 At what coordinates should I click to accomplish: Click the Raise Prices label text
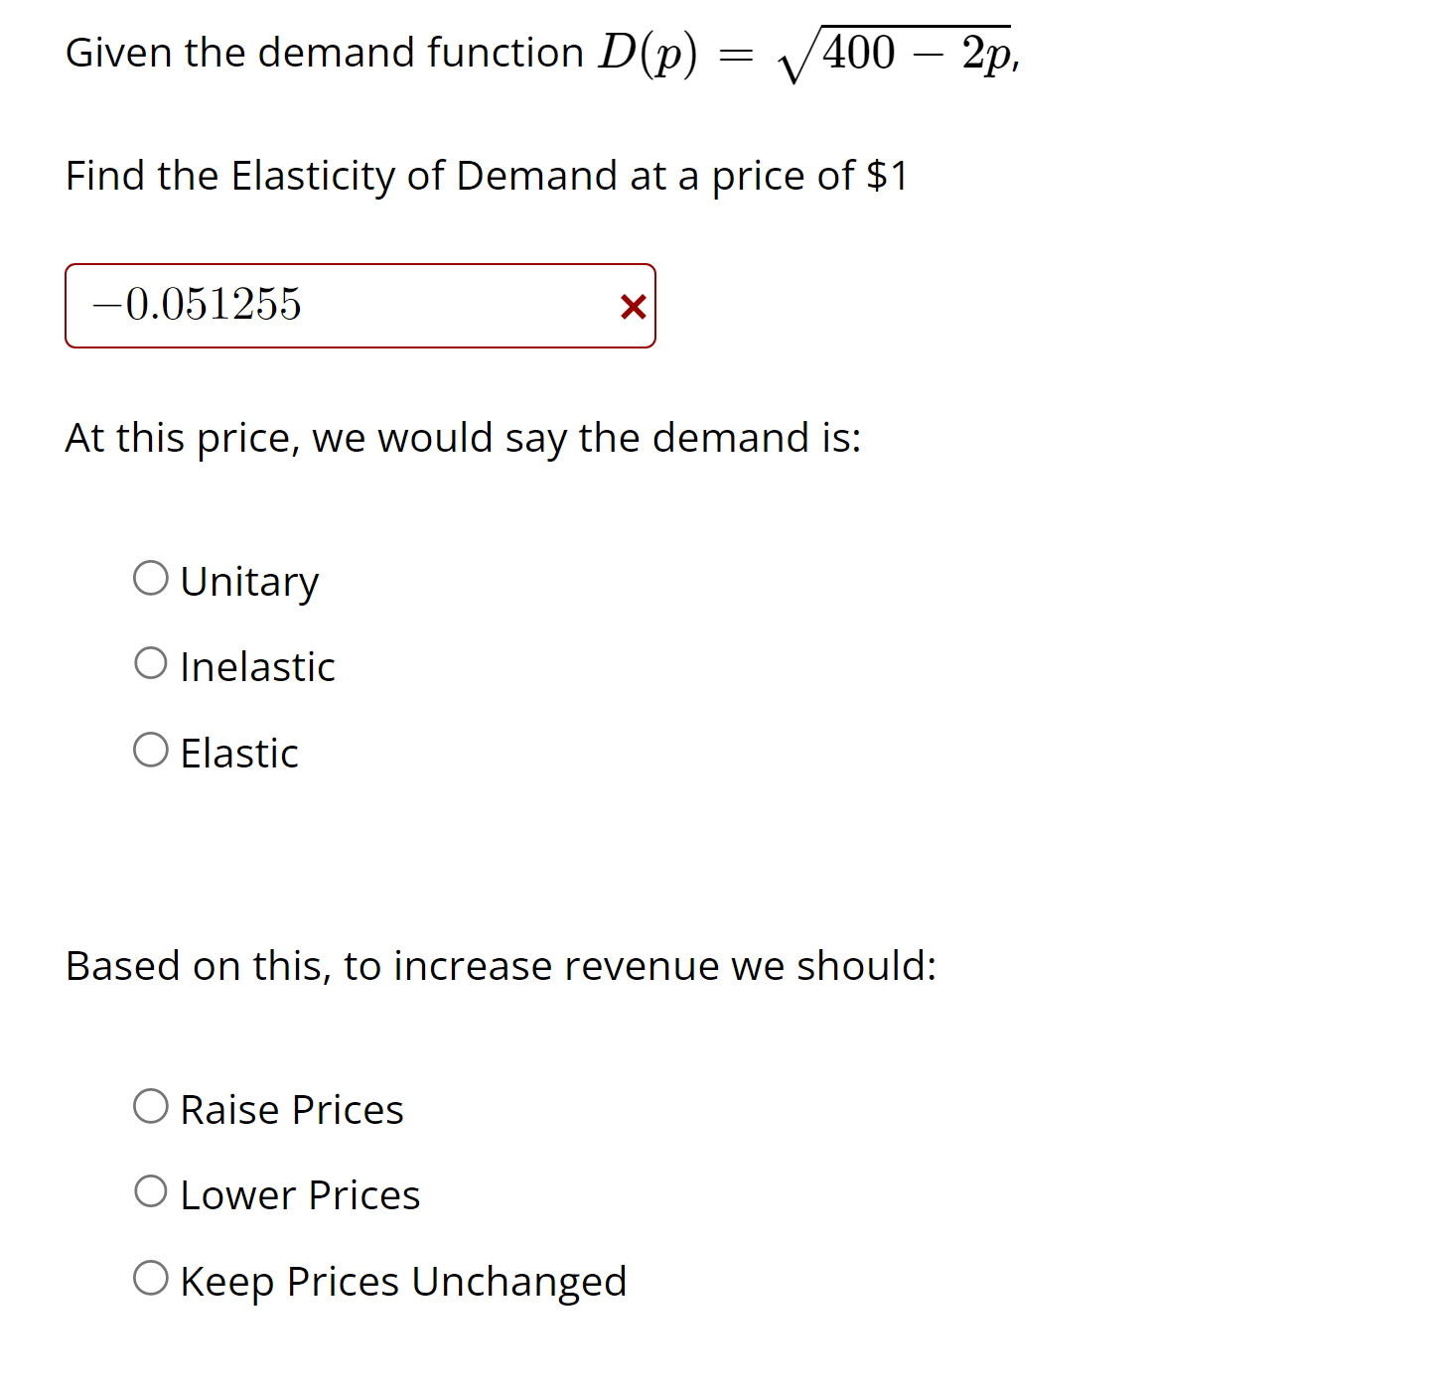[x=291, y=1109]
